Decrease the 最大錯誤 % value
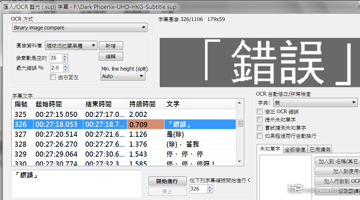Viewport: 360px width, 200px height. [66, 69]
